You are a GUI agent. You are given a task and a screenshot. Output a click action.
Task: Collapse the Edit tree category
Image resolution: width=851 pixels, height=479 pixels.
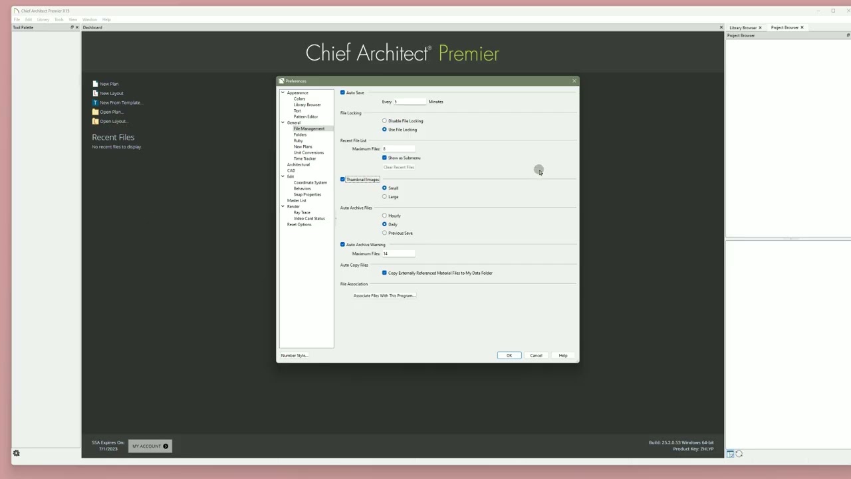(283, 176)
